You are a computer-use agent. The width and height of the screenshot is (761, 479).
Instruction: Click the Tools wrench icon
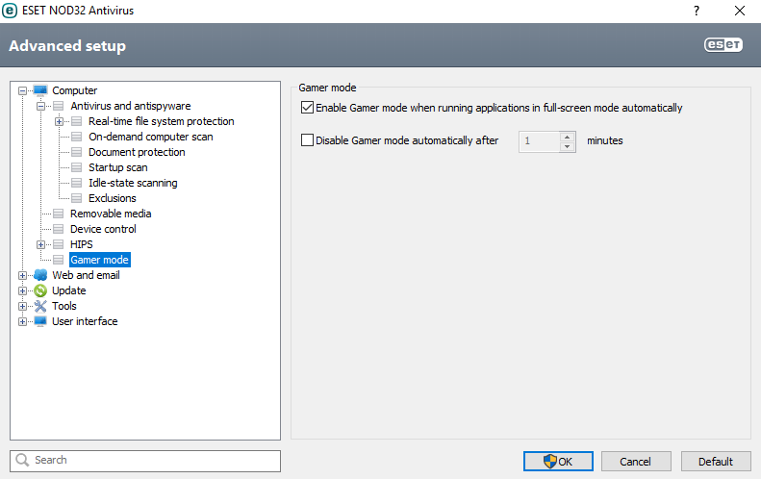[40, 306]
